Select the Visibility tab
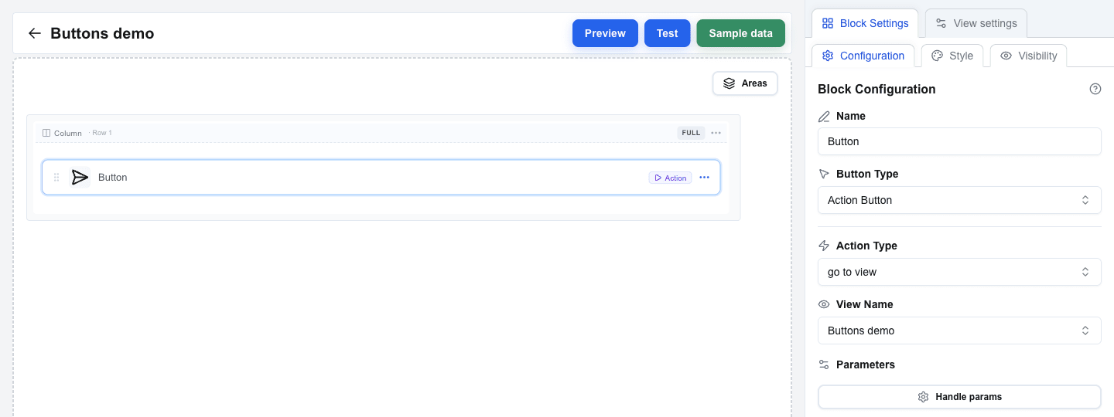This screenshot has width=1114, height=417. click(x=1028, y=56)
